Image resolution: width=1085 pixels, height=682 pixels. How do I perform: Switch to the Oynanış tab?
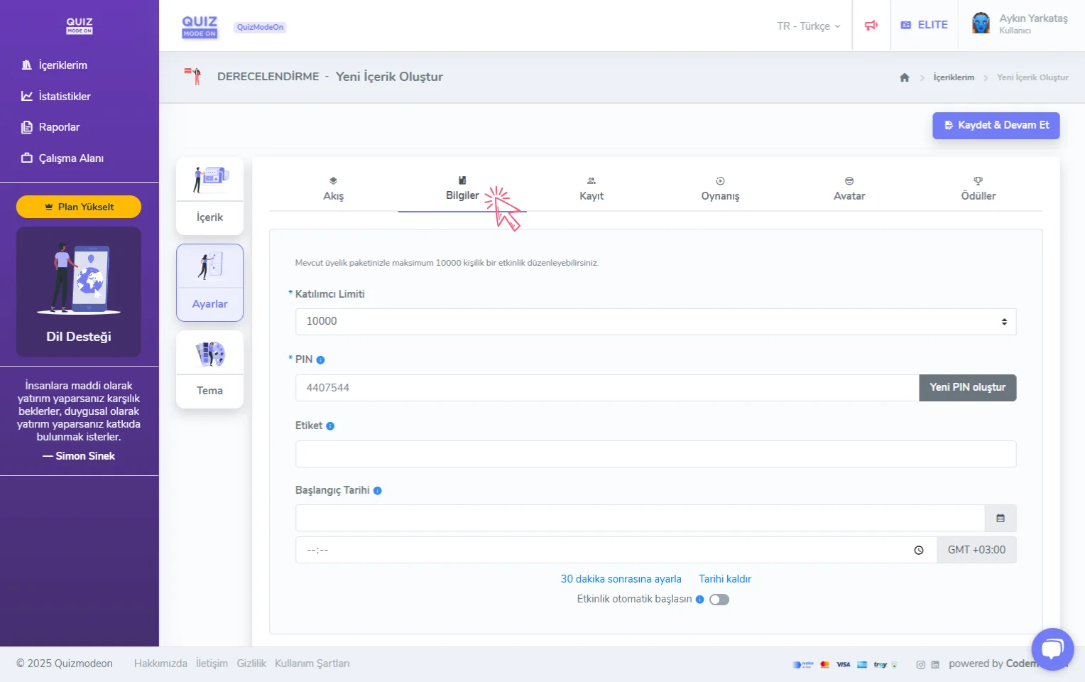[x=720, y=189]
